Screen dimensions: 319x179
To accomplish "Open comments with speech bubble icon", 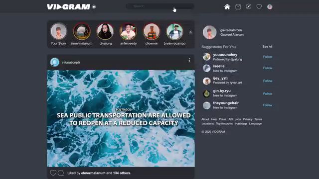I will pyautogui.click(x=61, y=173).
